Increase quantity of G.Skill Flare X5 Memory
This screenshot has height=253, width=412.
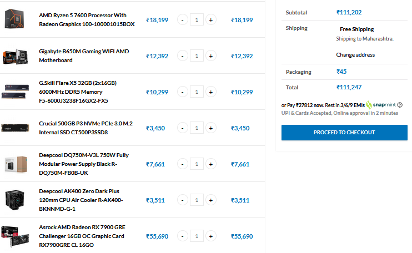pos(211,92)
